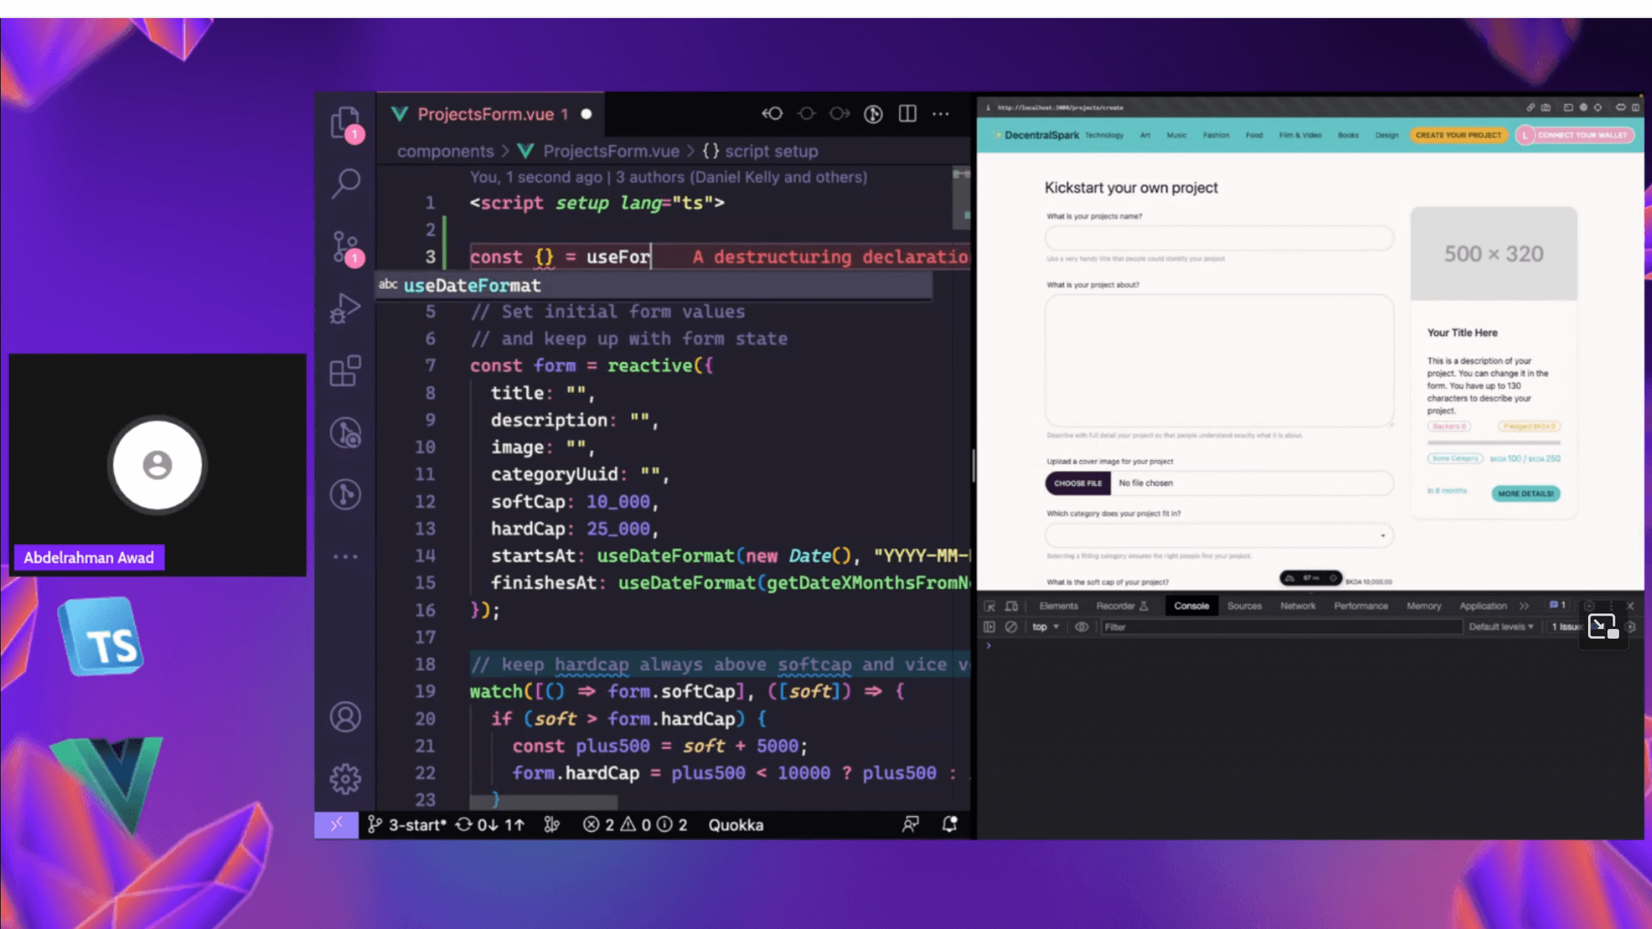Click the project name input field
The height and width of the screenshot is (929, 1652).
click(1219, 238)
